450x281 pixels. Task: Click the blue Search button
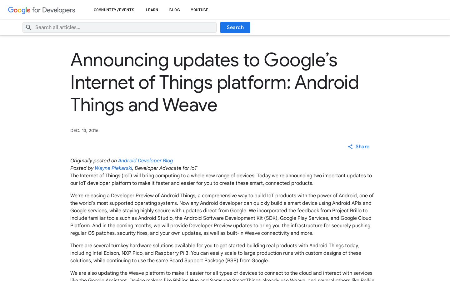click(235, 27)
